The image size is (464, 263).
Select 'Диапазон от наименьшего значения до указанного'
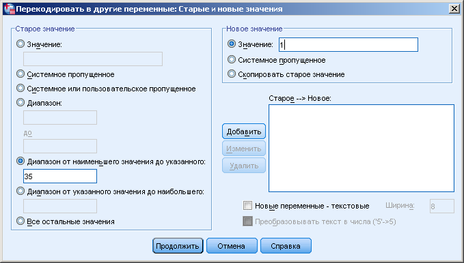21,161
